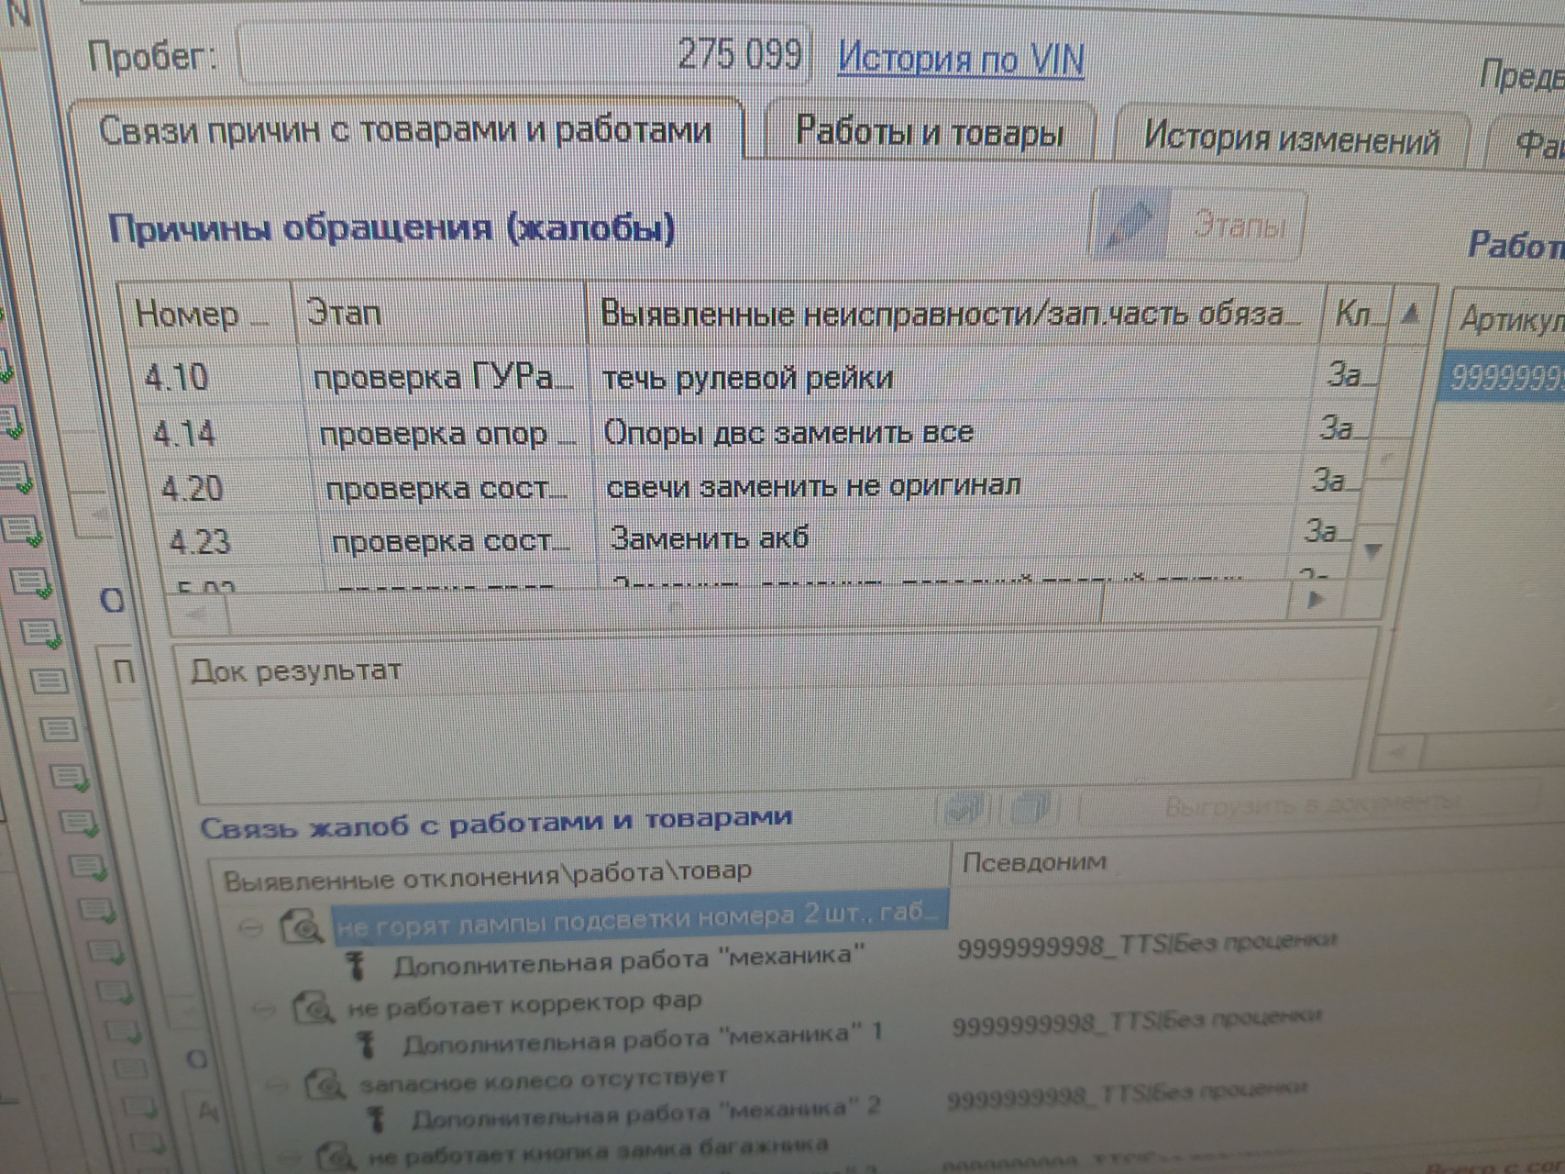Click the wrench icon of Дополнительная работа "механика"
Image resolution: width=1565 pixels, height=1174 pixels.
point(358,966)
